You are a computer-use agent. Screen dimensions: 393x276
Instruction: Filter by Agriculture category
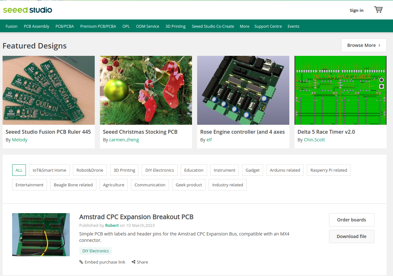pyautogui.click(x=114, y=185)
